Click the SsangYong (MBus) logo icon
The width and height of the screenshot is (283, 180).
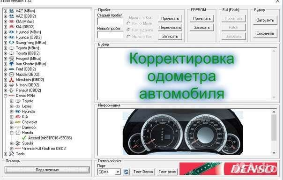[11, 43]
